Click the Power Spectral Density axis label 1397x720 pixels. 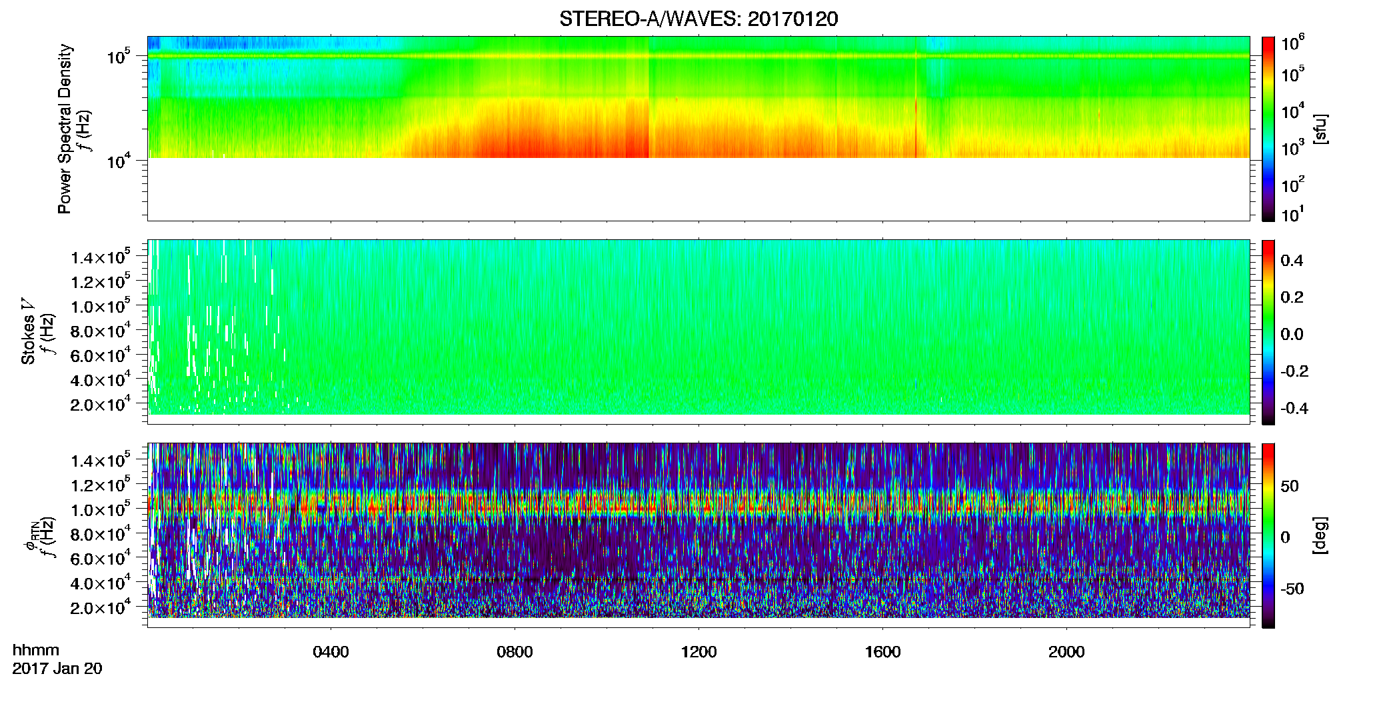pos(65,129)
